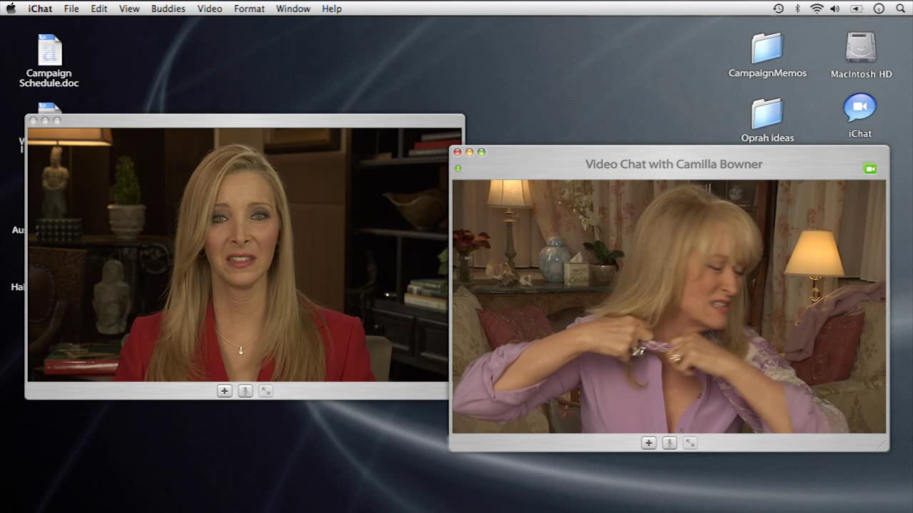Expand left video window to full screen

(266, 391)
